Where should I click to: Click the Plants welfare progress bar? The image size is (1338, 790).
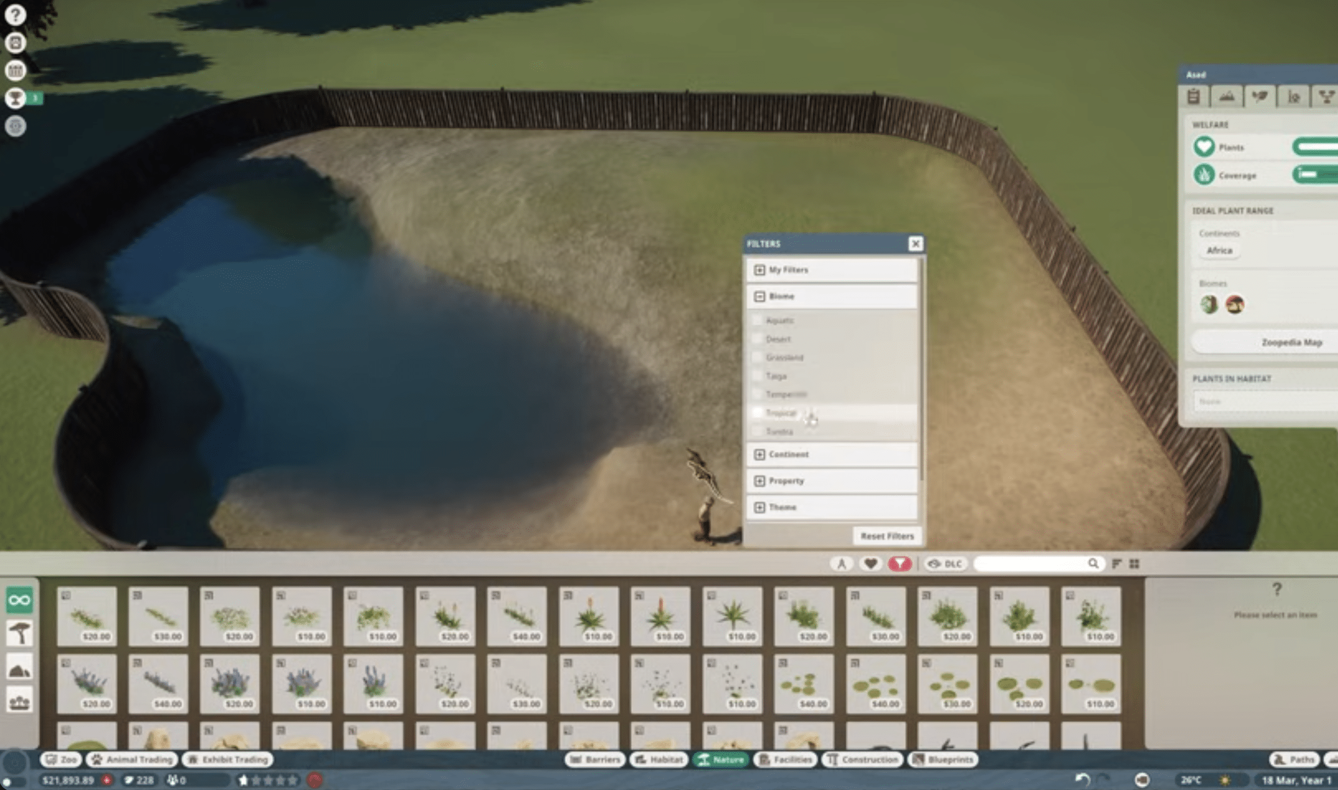point(1315,147)
